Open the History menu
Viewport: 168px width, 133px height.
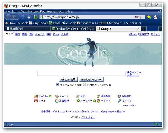pyautogui.click(x=33, y=11)
